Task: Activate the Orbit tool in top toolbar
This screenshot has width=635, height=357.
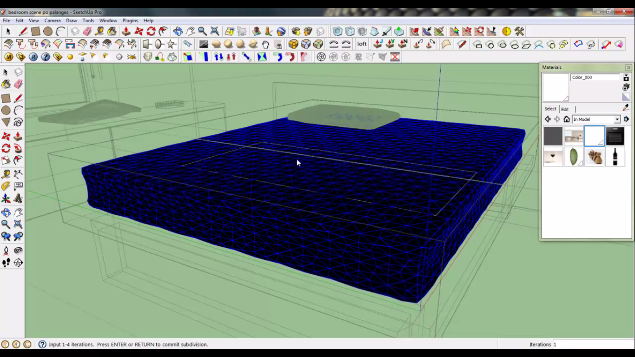Action: (x=178, y=32)
